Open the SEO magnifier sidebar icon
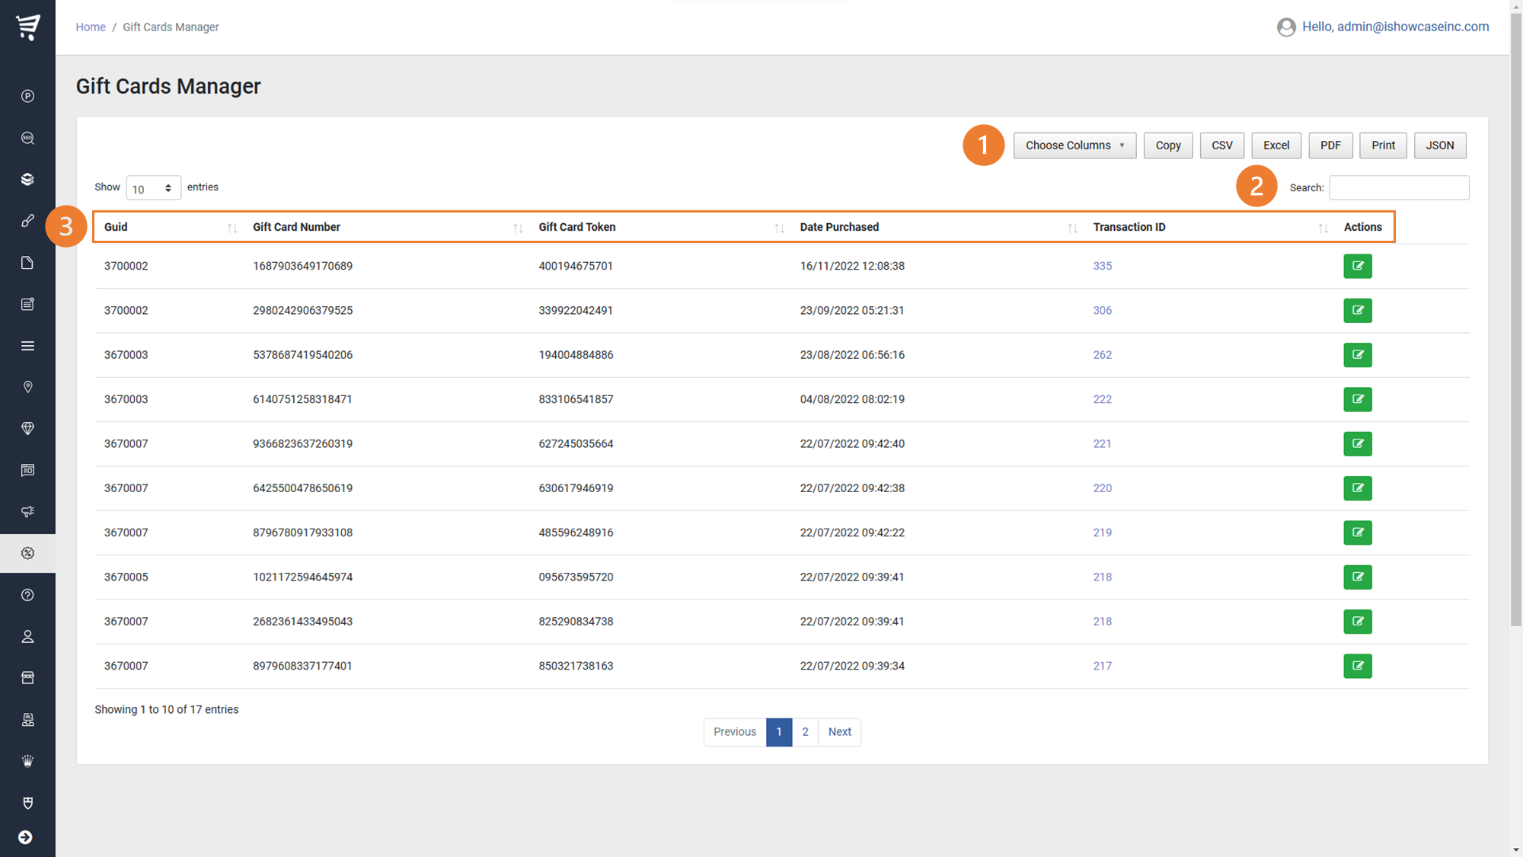This screenshot has width=1523, height=857. pos(27,138)
